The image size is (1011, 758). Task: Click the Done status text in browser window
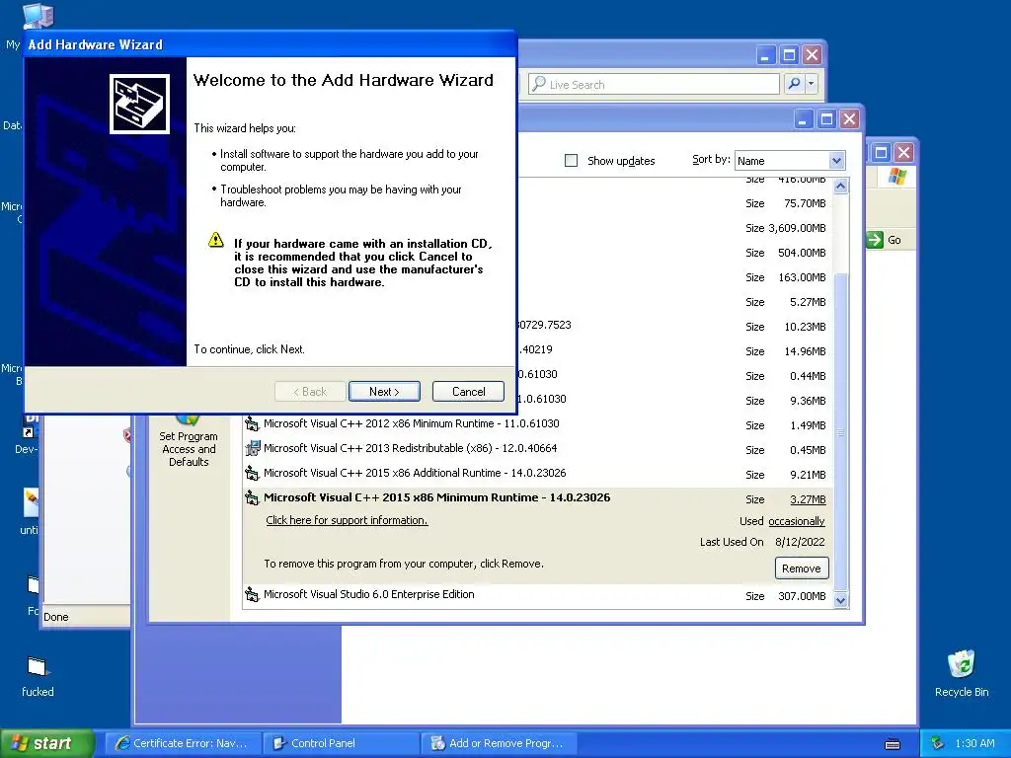[56, 617]
